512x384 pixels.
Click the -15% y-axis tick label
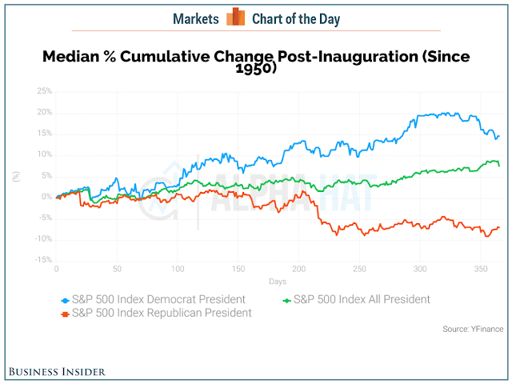[43, 259]
